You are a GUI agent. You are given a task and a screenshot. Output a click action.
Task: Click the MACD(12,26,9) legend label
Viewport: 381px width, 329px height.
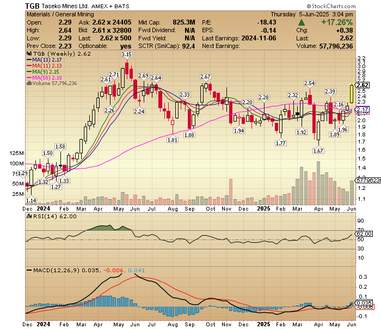tap(57, 270)
